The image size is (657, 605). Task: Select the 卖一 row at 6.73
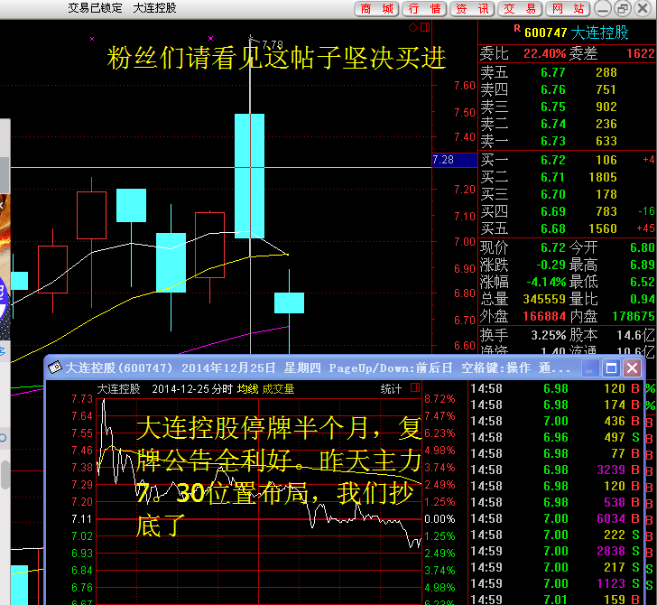coord(567,141)
